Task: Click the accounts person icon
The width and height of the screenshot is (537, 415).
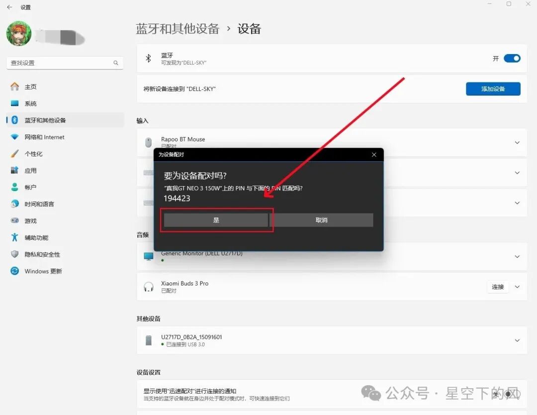Action: click(x=15, y=187)
